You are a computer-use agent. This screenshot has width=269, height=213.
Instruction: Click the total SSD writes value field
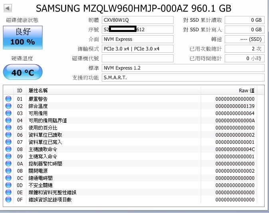245,30
